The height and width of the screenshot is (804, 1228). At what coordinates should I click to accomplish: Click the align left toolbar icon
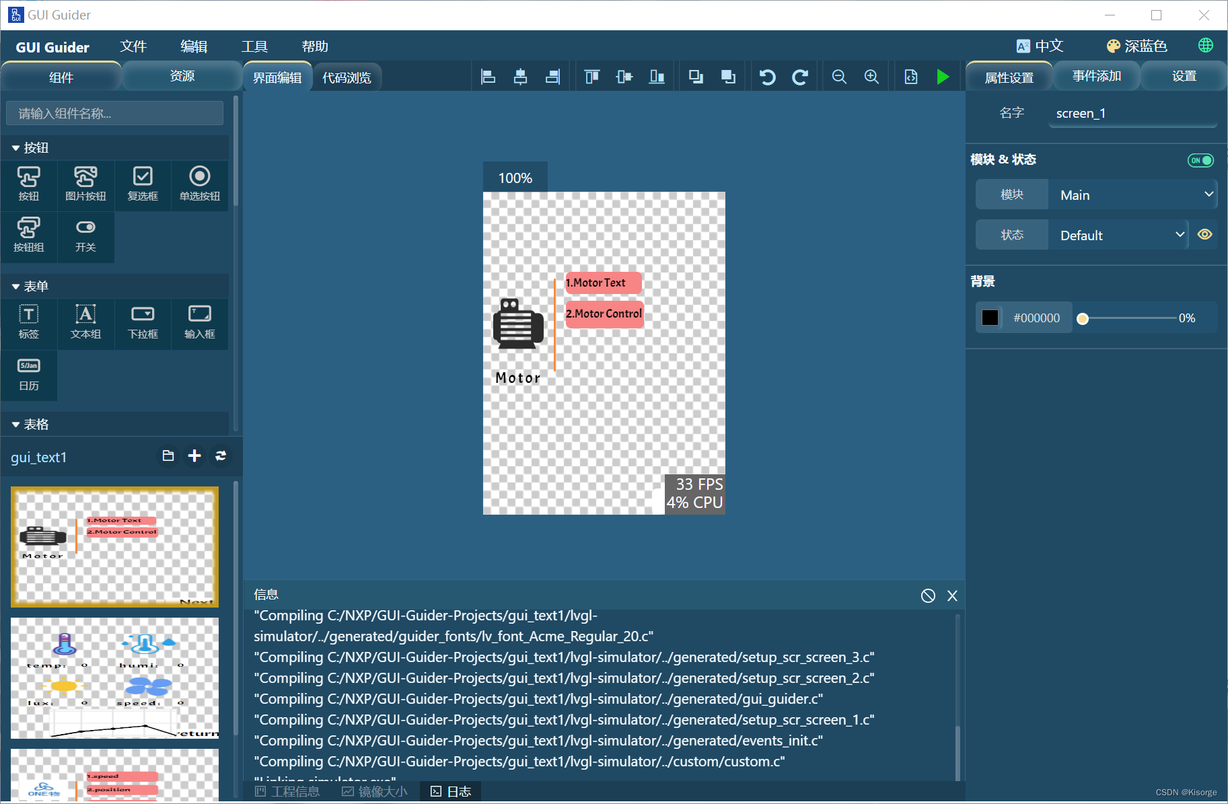point(489,77)
